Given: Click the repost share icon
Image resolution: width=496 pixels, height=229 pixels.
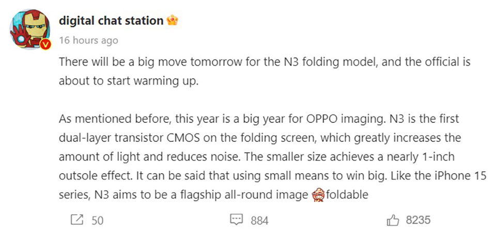Looking at the screenshot, I should (x=76, y=220).
